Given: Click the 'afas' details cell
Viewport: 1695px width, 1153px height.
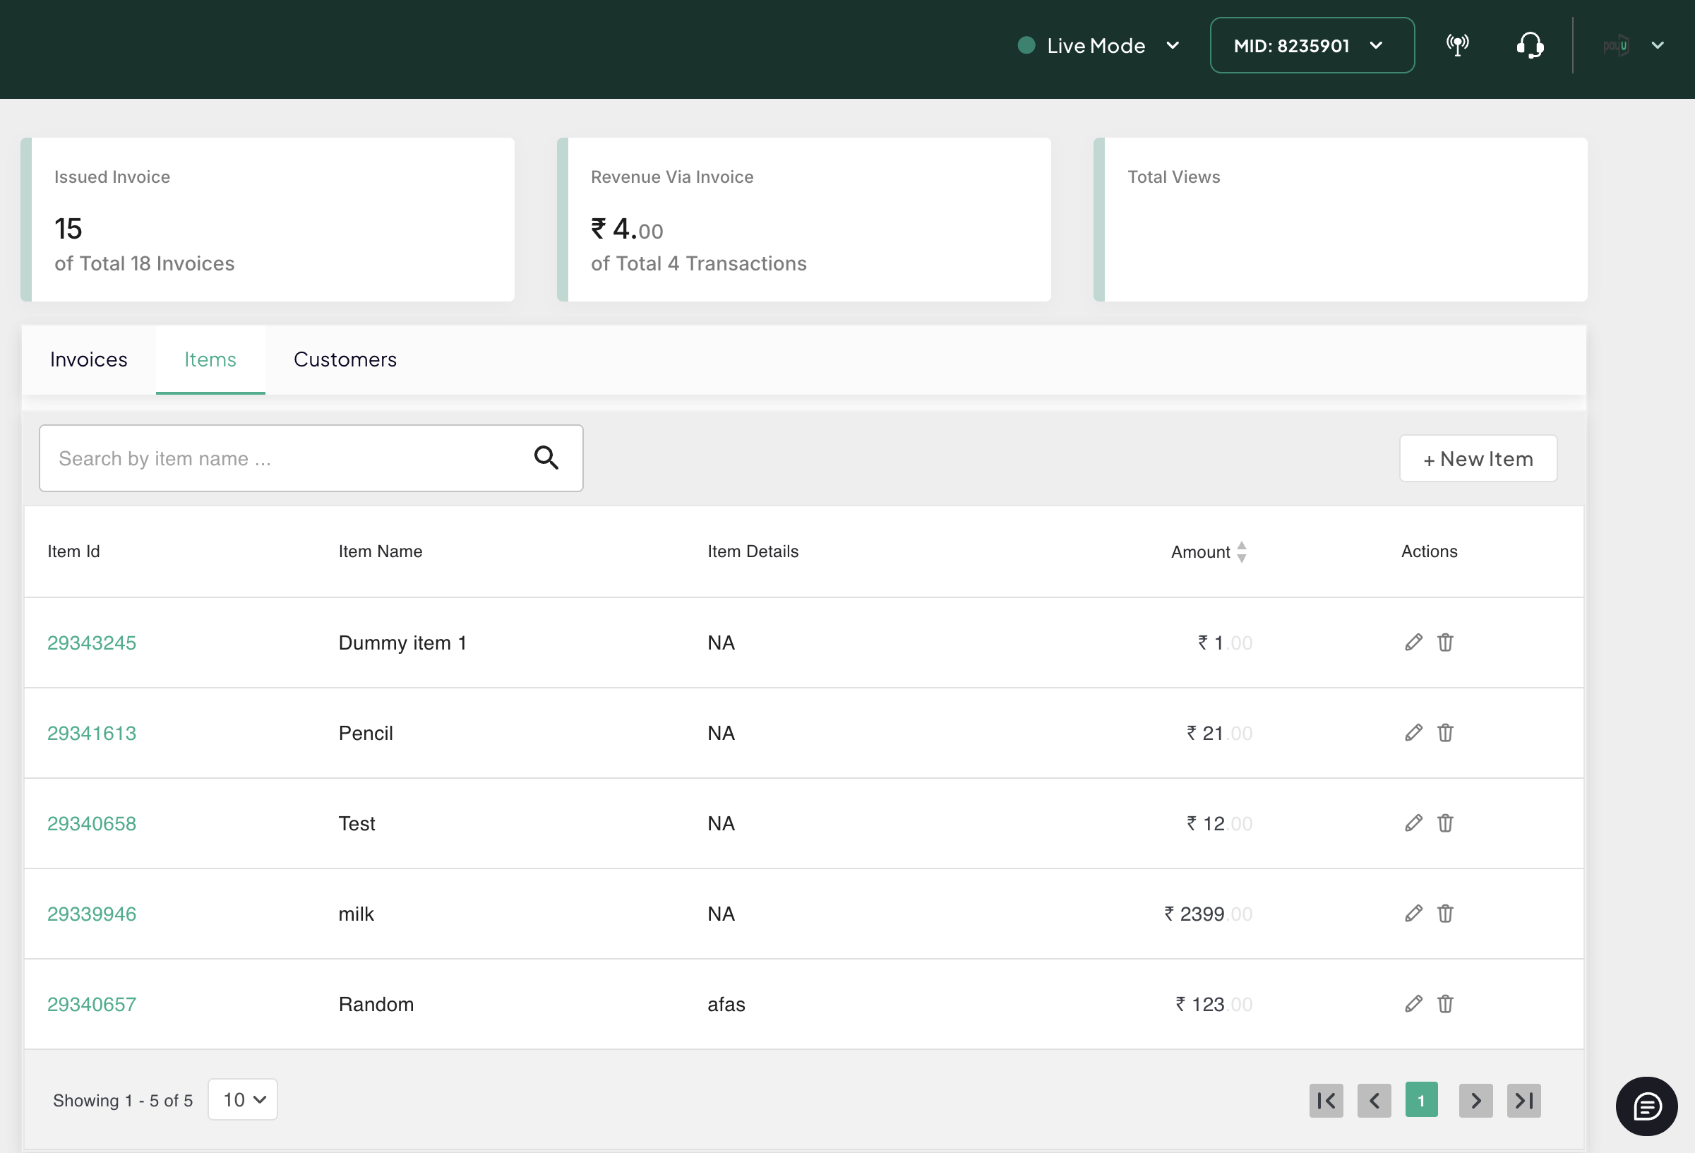Looking at the screenshot, I should 726,1004.
